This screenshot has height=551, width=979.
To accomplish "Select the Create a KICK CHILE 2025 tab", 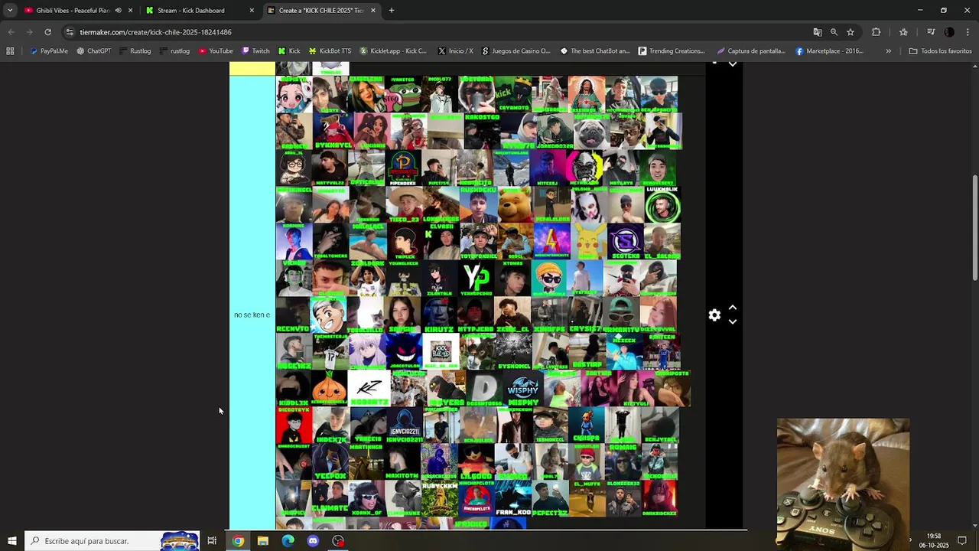I will [321, 11].
